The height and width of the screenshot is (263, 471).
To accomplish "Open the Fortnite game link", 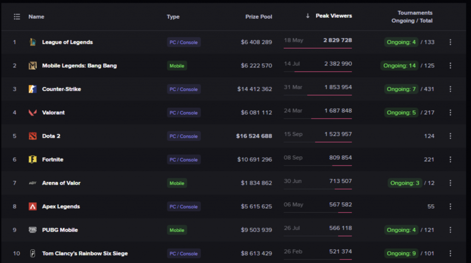I will (x=52, y=160).
